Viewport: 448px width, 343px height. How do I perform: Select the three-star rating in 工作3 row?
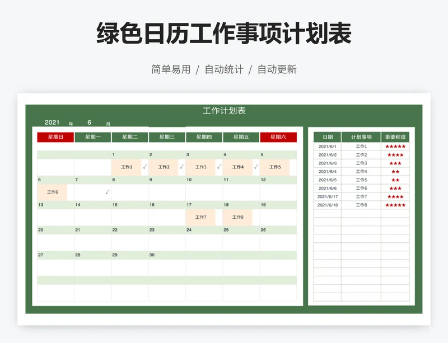(395, 163)
